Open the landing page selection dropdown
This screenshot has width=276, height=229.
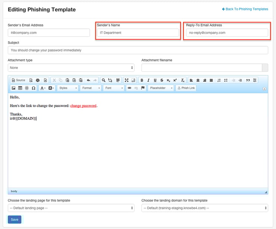tap(71, 208)
